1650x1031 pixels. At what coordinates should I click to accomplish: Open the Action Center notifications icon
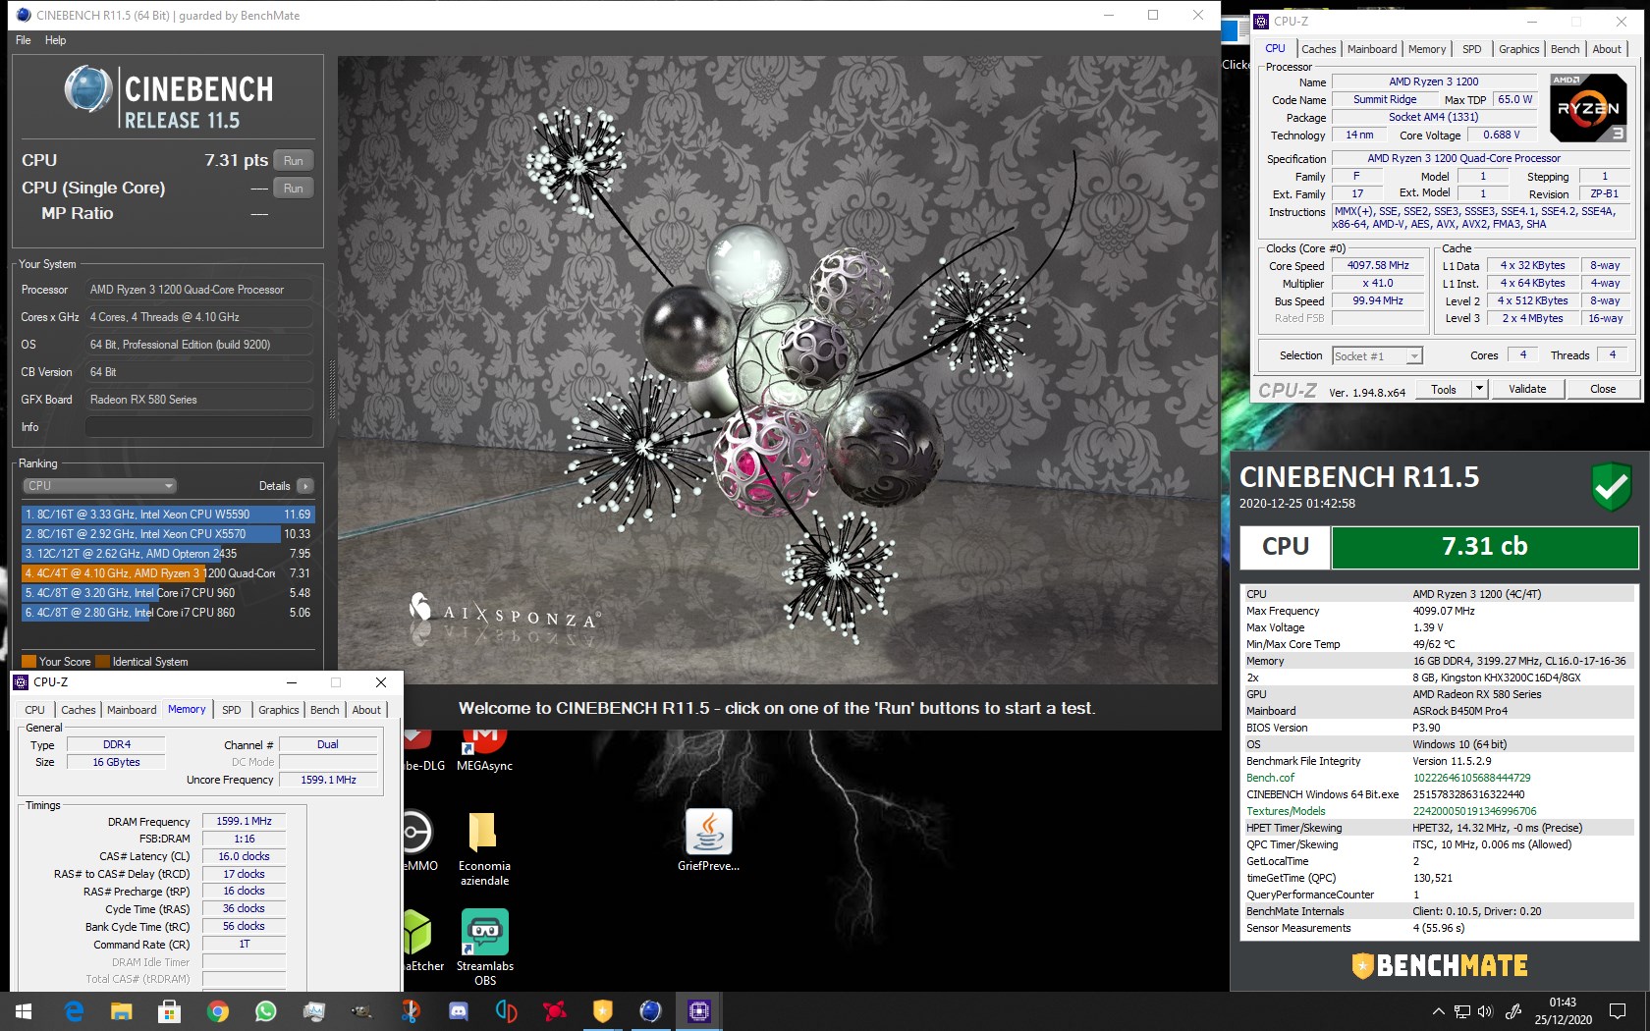pos(1617,1011)
